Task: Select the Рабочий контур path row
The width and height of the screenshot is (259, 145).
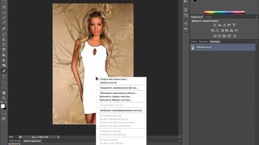Action: click(x=223, y=48)
